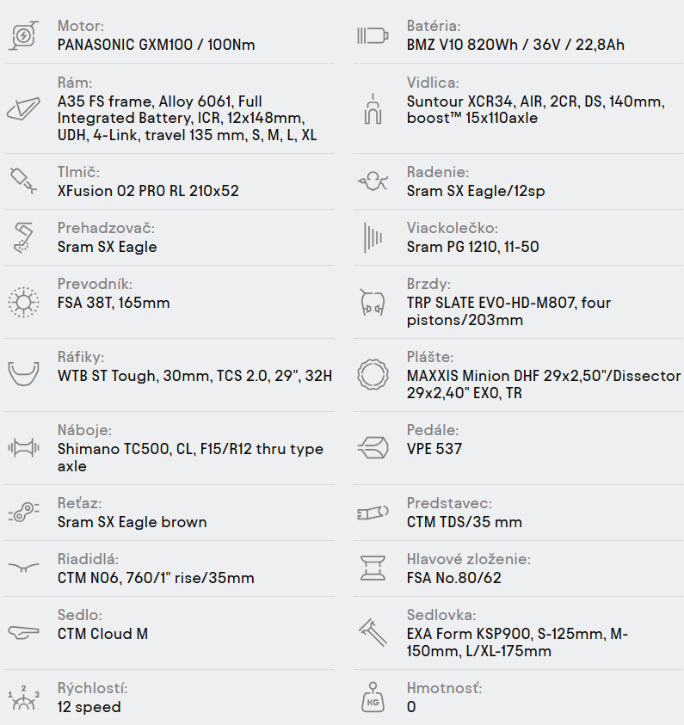Click the chainring icon beside Prevodník
This screenshot has height=725, width=684.
(x=23, y=302)
